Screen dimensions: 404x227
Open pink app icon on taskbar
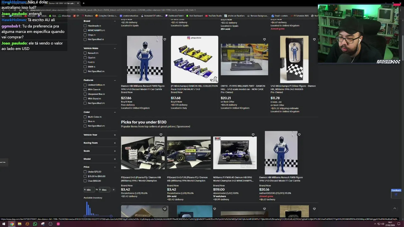[58, 224]
